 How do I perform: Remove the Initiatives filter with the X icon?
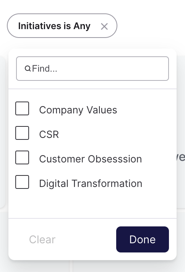pos(104,26)
